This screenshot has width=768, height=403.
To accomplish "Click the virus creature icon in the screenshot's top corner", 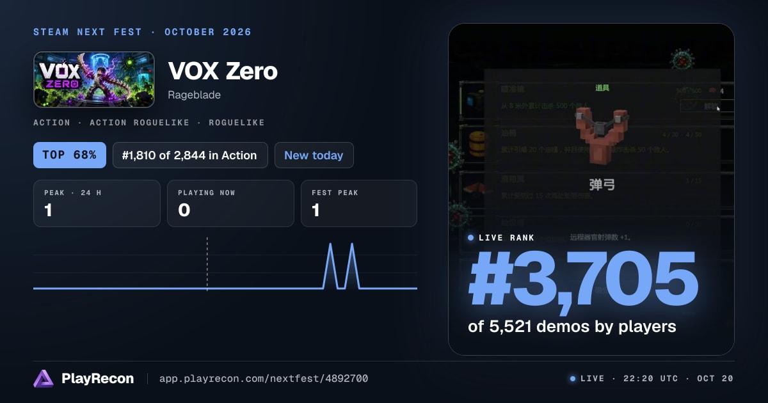I will click(682, 60).
